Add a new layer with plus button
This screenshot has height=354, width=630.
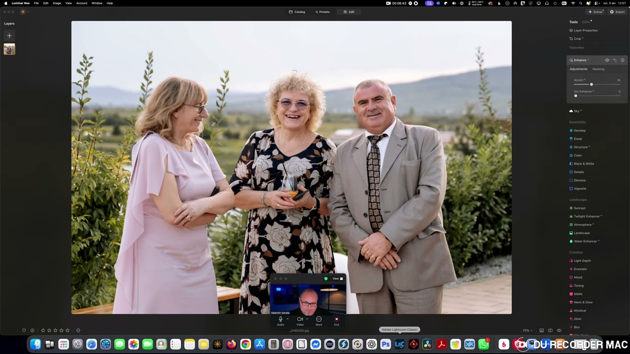[9, 35]
